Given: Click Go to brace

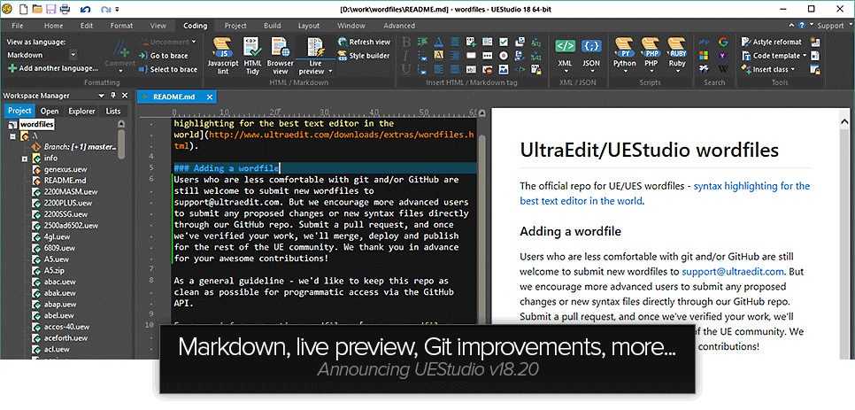Looking at the screenshot, I should [x=163, y=56].
